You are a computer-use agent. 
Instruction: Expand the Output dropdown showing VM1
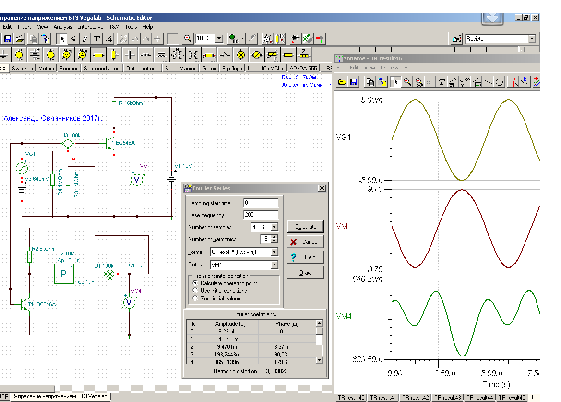(274, 265)
